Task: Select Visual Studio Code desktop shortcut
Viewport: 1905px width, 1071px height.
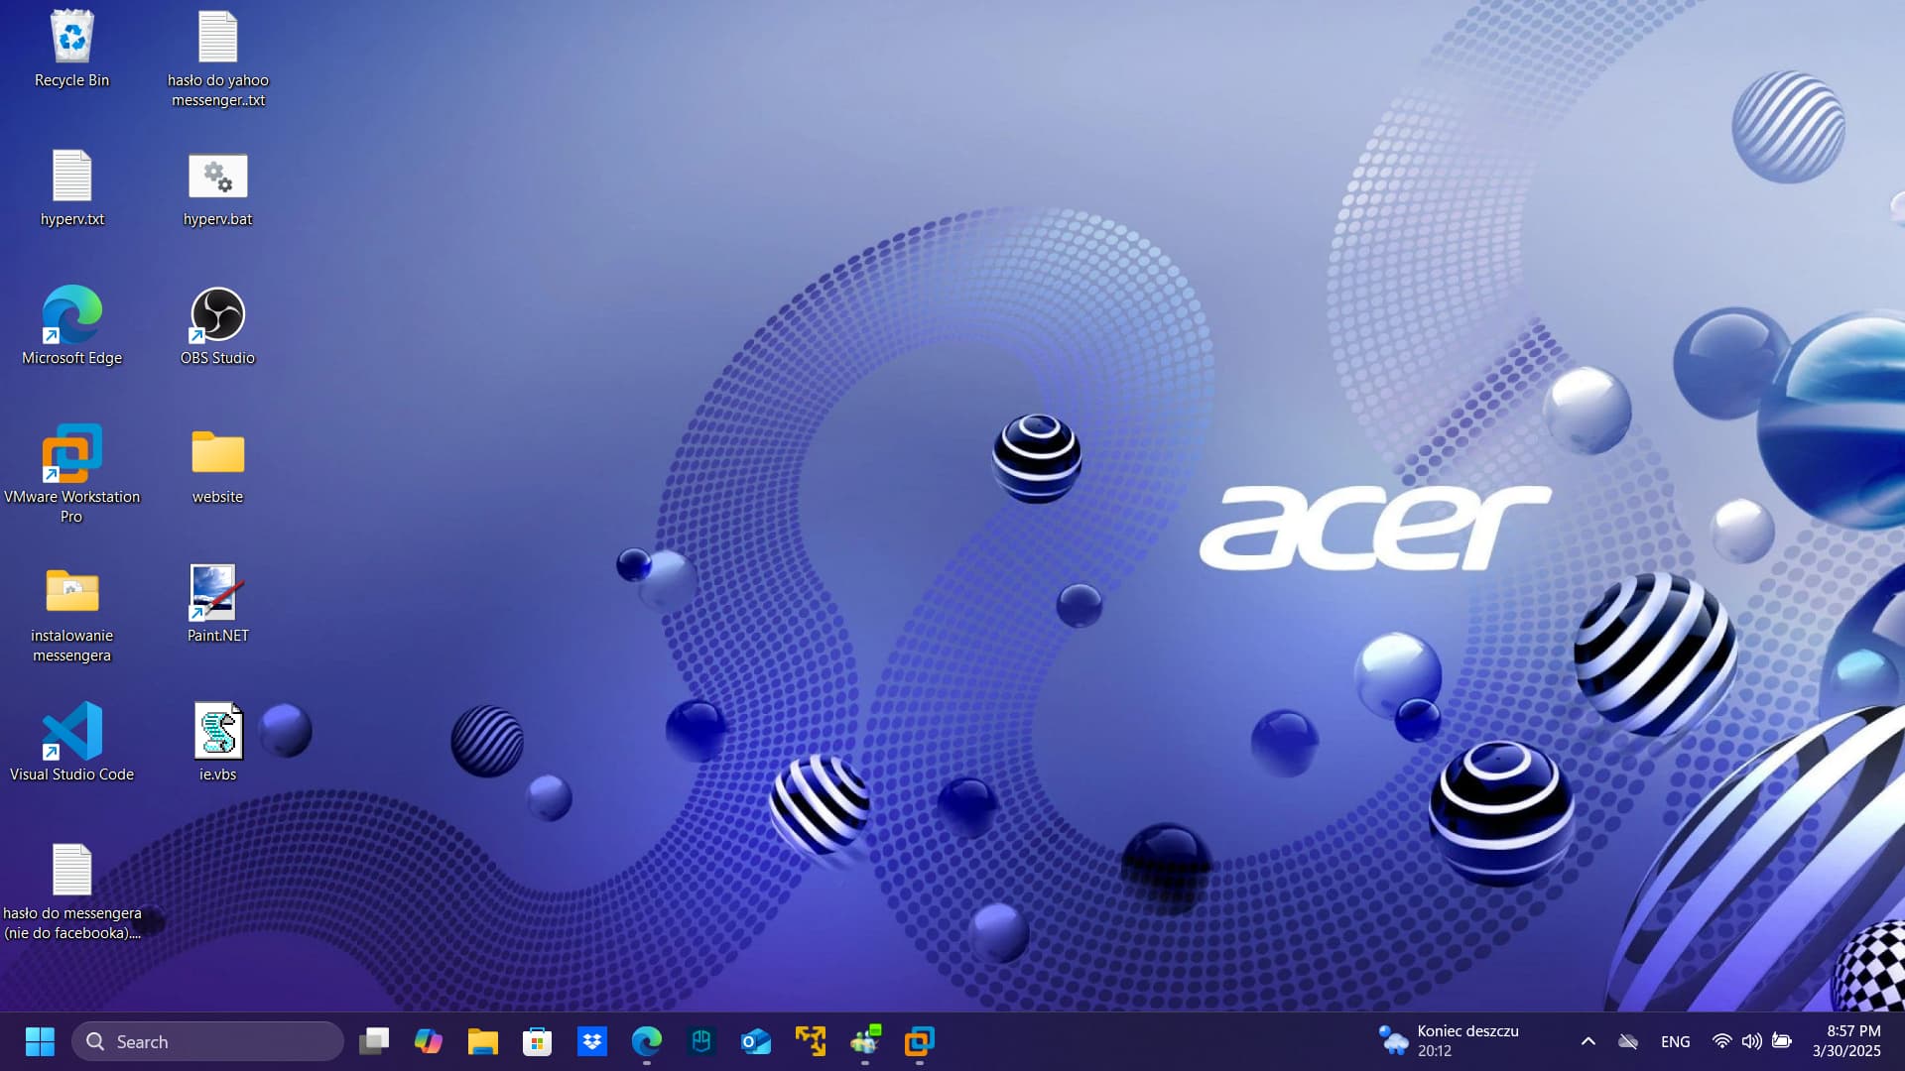Action: 71,744
